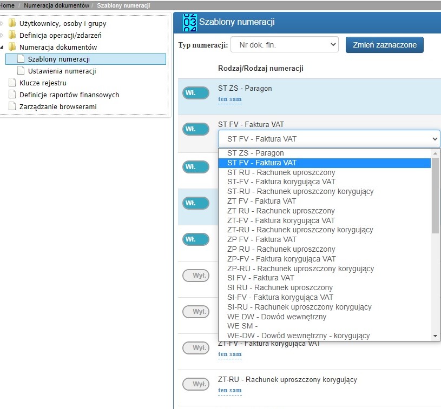Click the Numeracja dokumentów folder icon

[12, 46]
